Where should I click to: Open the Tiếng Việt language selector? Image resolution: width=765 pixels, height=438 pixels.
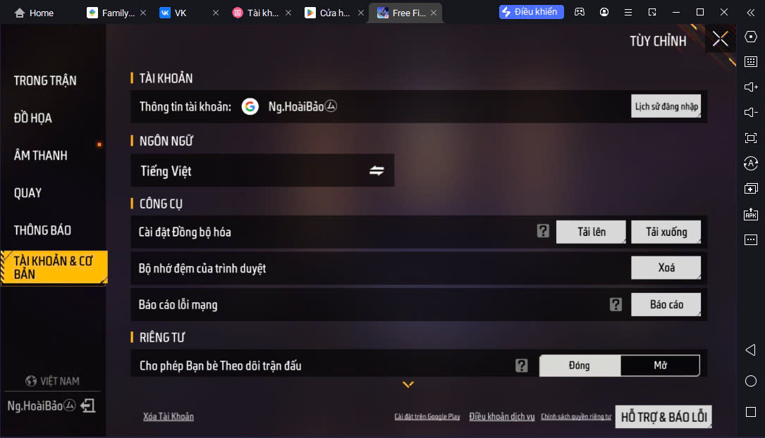(262, 170)
